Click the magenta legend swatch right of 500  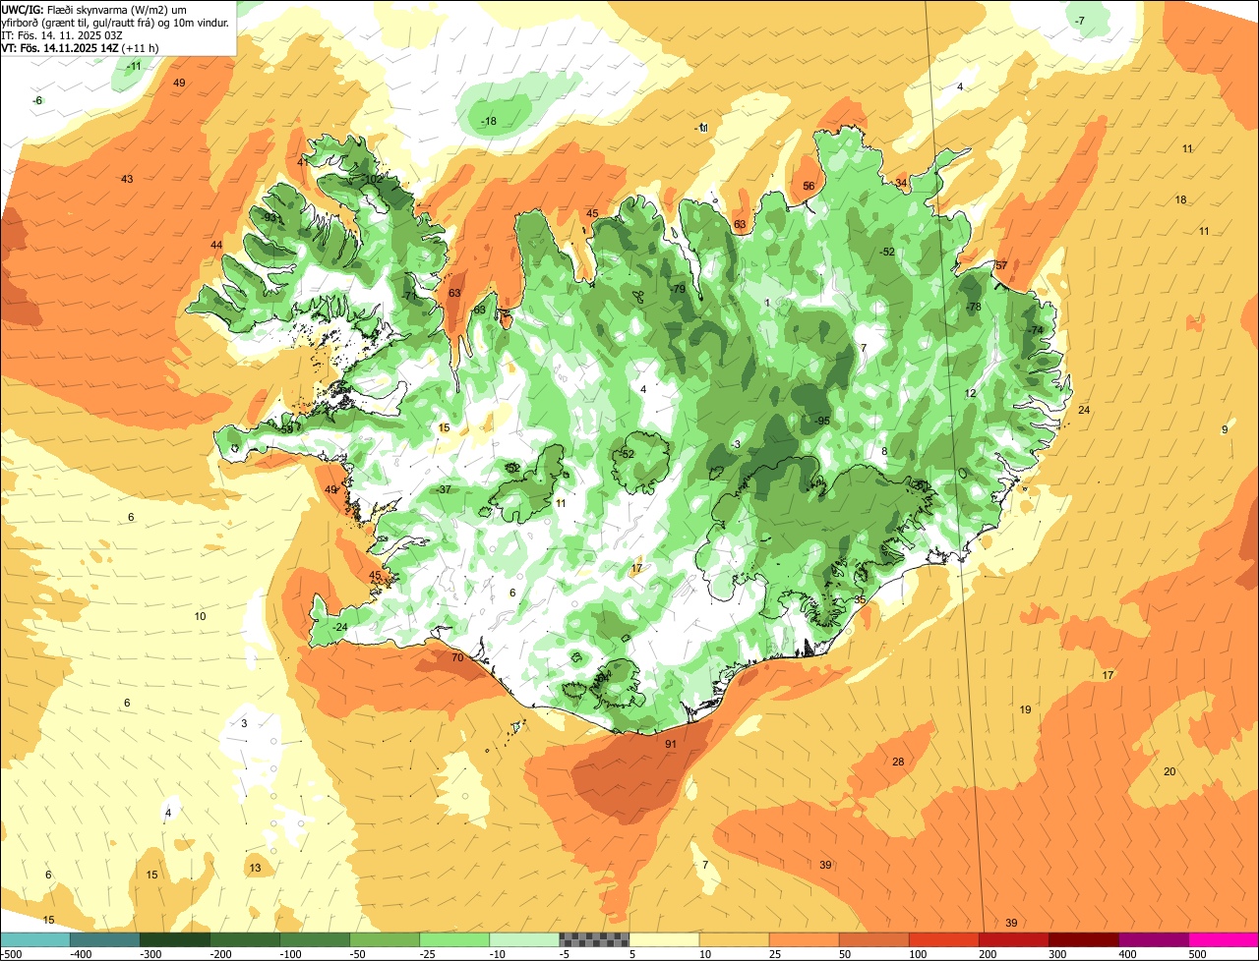[1224, 939]
